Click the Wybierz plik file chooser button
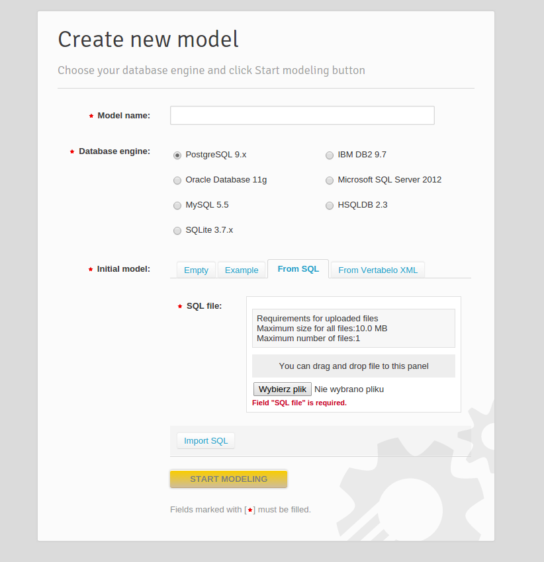 pos(283,389)
